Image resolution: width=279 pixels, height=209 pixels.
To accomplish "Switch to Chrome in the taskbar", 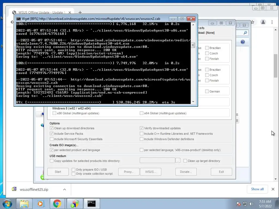I will pos(57,204).
